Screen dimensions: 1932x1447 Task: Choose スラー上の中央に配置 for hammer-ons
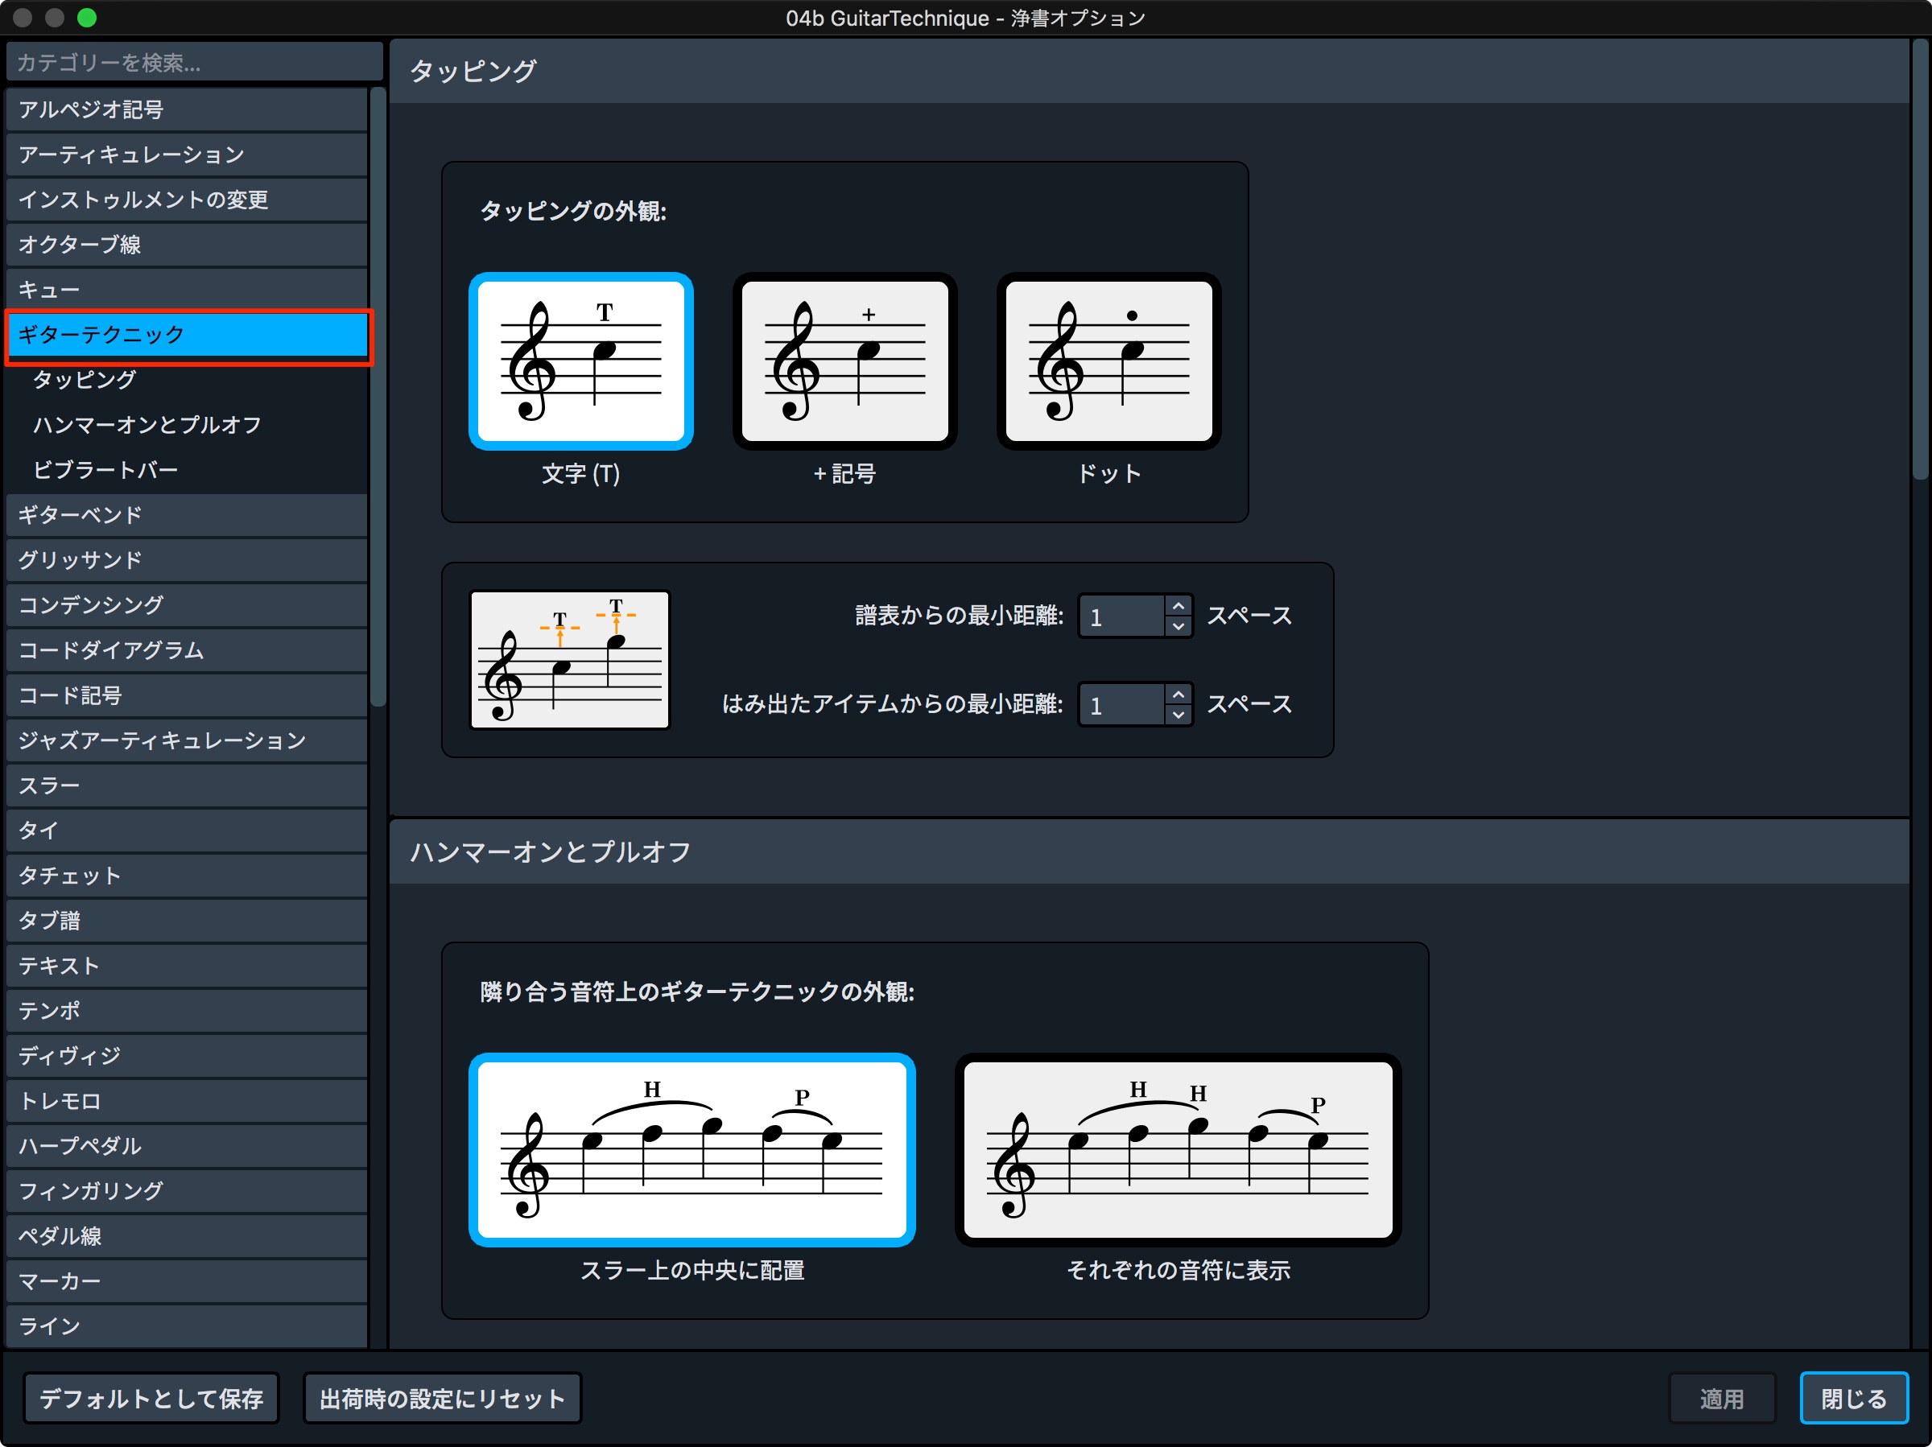coord(691,1149)
